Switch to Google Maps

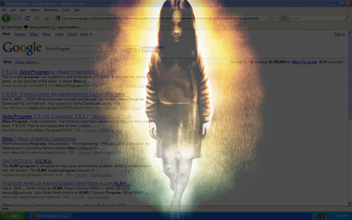(34, 34)
